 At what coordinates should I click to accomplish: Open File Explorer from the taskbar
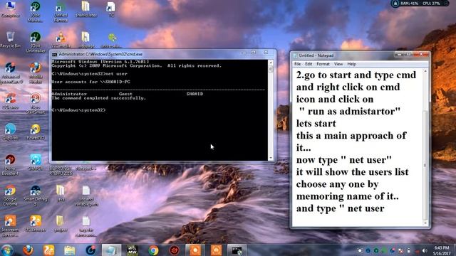(x=70, y=250)
